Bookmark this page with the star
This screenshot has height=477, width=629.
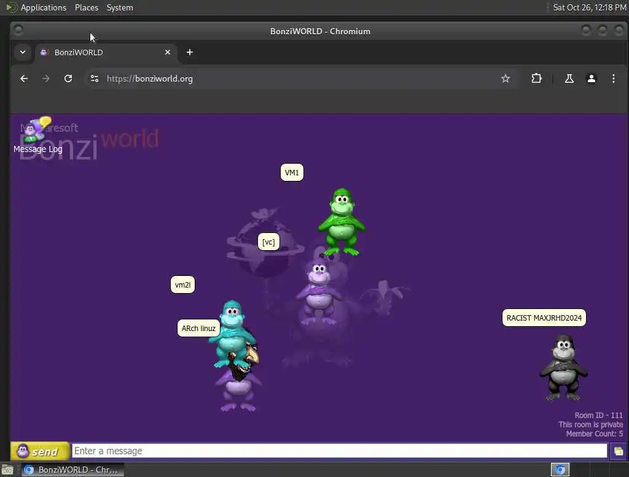(x=506, y=78)
